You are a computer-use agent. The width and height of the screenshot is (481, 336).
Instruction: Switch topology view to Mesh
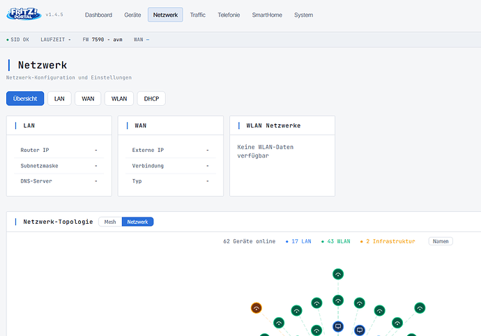point(110,222)
